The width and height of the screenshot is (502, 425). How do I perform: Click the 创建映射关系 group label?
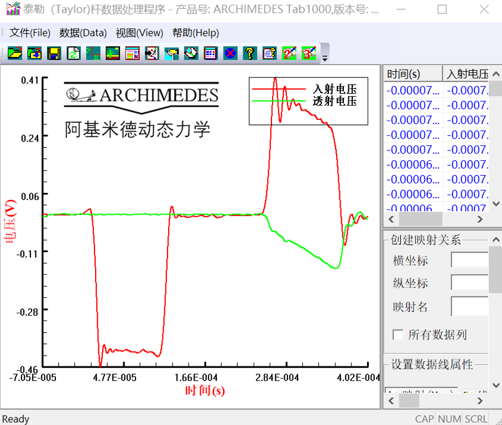point(426,240)
